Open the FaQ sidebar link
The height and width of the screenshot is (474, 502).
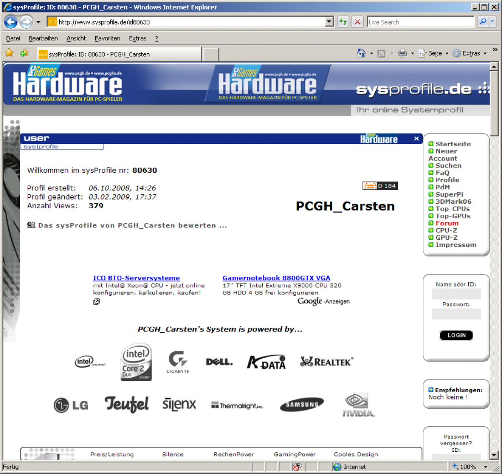(x=442, y=173)
